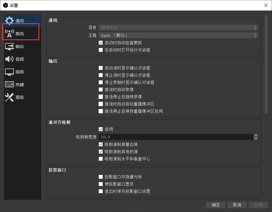272x212 pixels.
Task: Click the General (通用) gear icon
Action: click(x=9, y=21)
